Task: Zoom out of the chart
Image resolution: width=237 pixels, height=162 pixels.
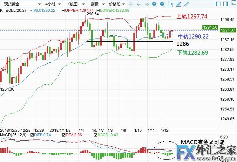Action: click(162, 4)
